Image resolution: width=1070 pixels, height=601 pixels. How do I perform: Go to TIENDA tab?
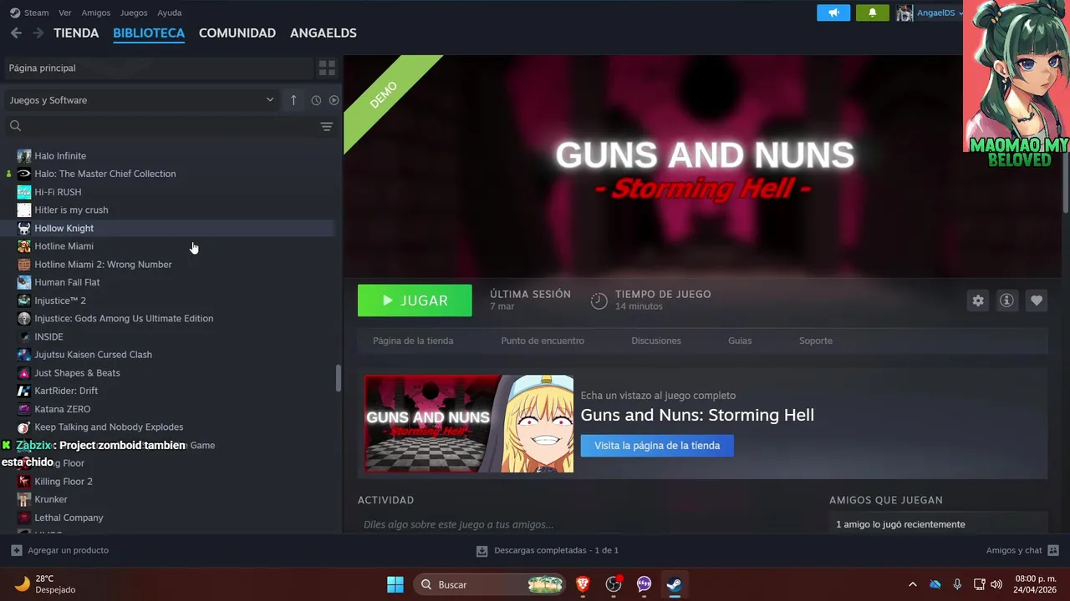coord(76,33)
